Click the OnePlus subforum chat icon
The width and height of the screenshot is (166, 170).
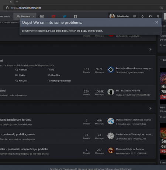(x=49, y=75)
